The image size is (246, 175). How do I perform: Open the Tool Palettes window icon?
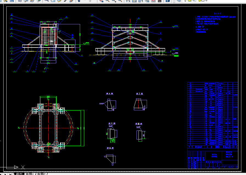pos(141,1)
